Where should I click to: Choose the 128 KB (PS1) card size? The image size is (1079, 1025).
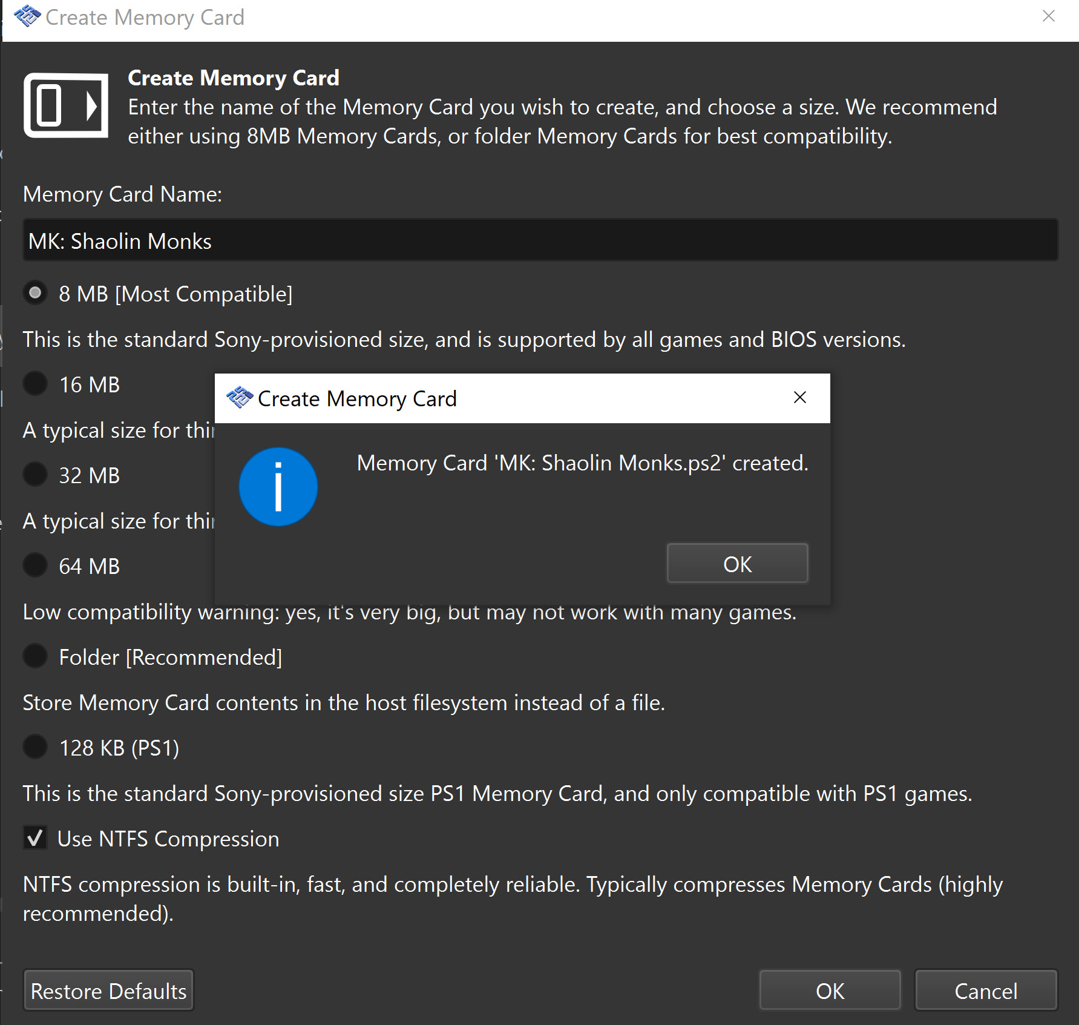pos(35,747)
